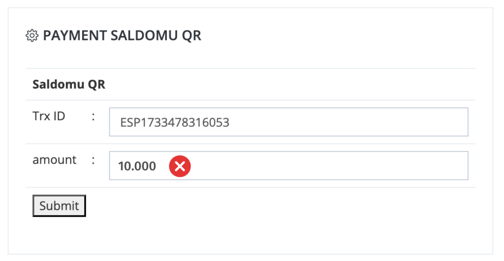Image resolution: width=504 pixels, height=261 pixels.
Task: Click the ESP1733478316053 transaction ID text
Action: pos(175,123)
